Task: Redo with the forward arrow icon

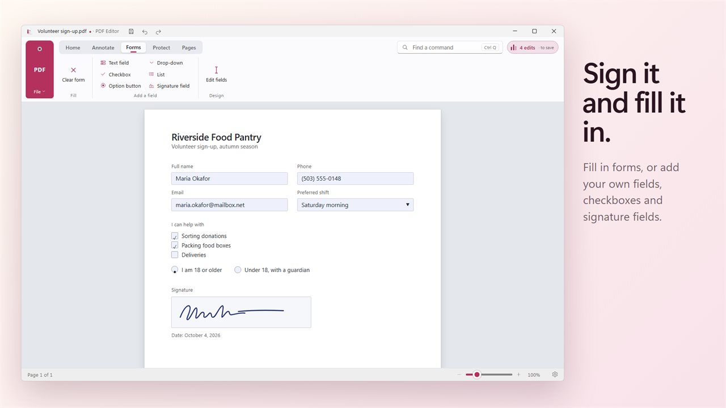Action: [158, 32]
